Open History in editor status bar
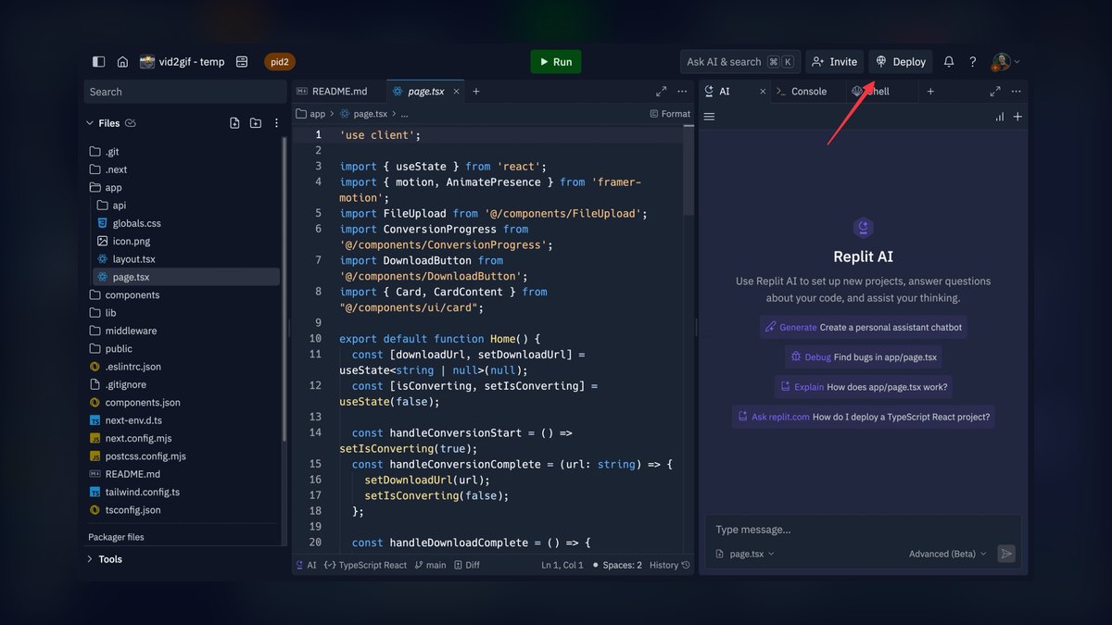This screenshot has width=1112, height=625. click(x=669, y=565)
